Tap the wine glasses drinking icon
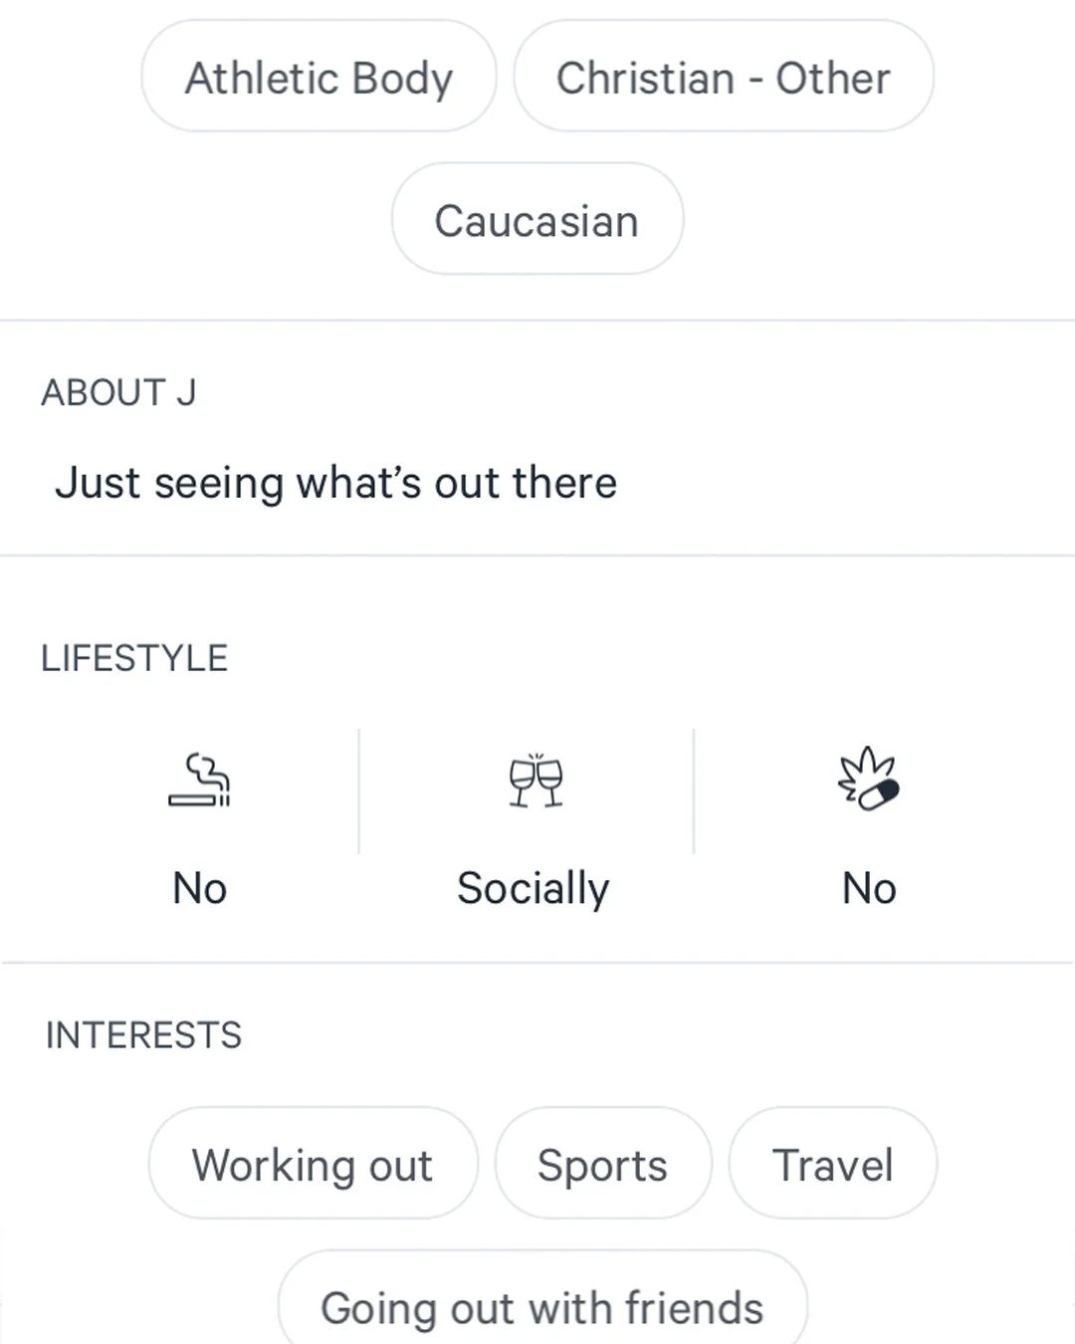Viewport: 1075px width, 1344px height. [536, 781]
